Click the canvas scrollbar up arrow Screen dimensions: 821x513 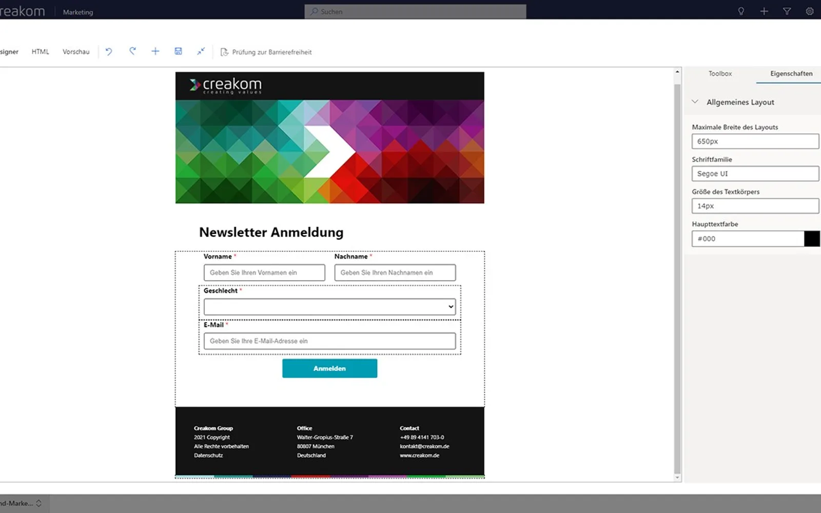[x=677, y=72]
